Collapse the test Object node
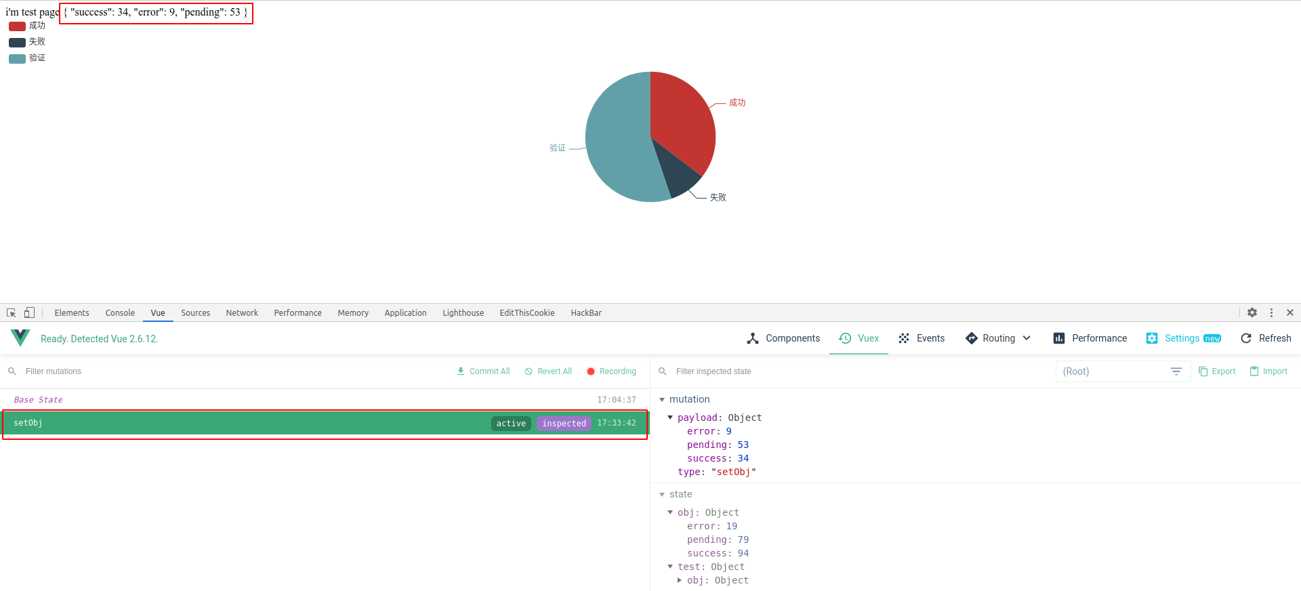Viewport: 1301px width, 591px height. click(x=670, y=567)
